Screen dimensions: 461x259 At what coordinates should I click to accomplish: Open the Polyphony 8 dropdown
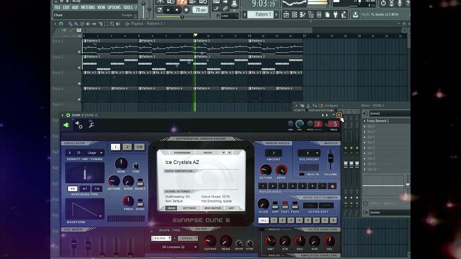309,153
